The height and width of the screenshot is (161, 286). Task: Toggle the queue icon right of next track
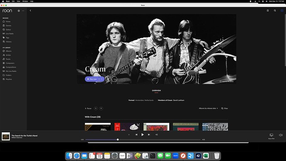tap(157, 134)
